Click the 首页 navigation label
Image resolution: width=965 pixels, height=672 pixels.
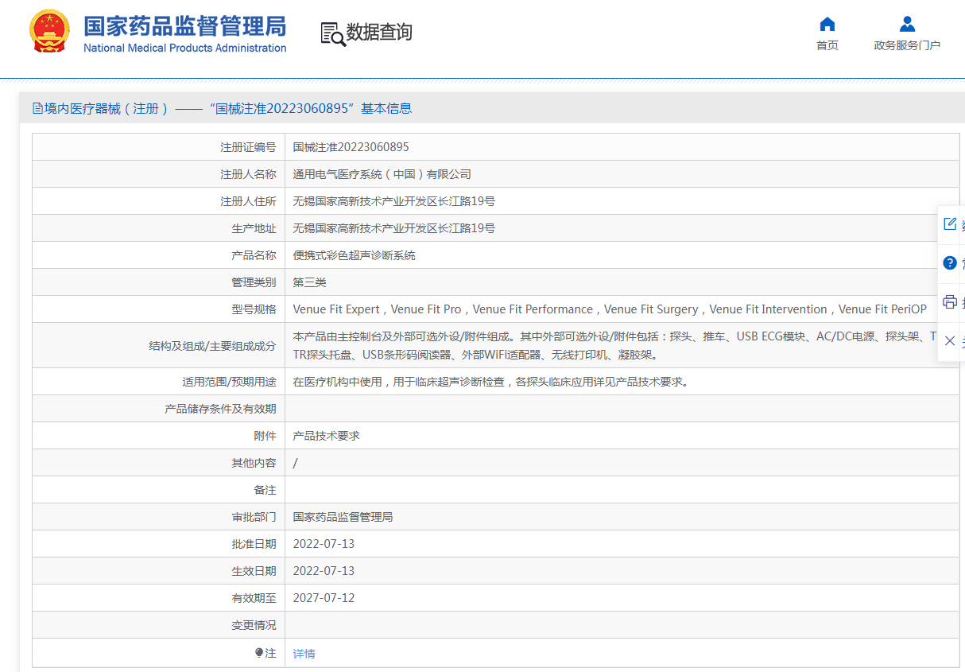(x=827, y=45)
